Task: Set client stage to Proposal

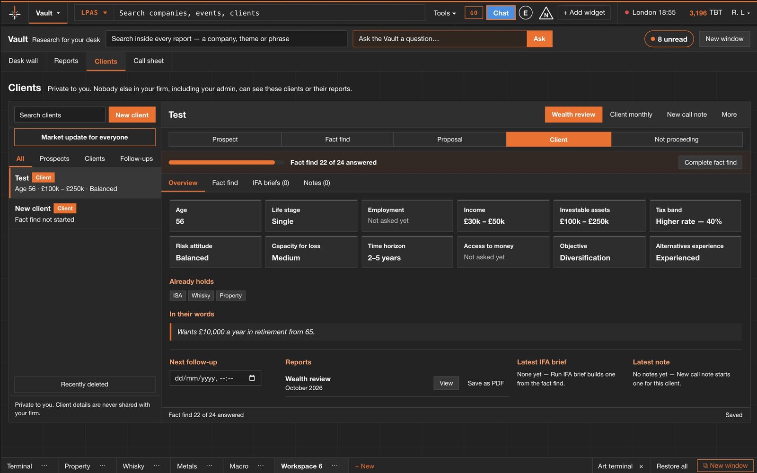Action: (x=449, y=140)
